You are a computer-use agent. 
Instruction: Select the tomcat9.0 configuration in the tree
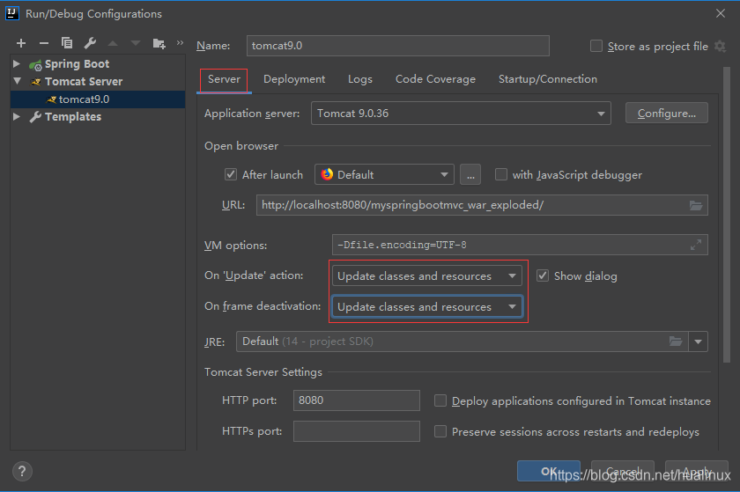[x=98, y=99]
